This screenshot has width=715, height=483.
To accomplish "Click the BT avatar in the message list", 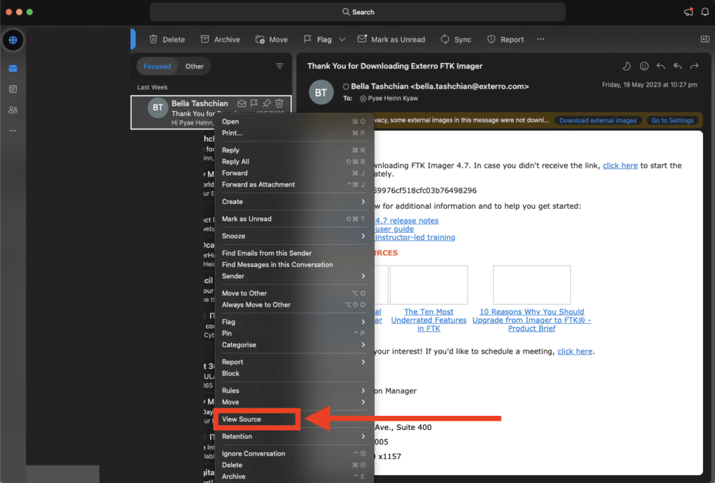I will (x=158, y=108).
